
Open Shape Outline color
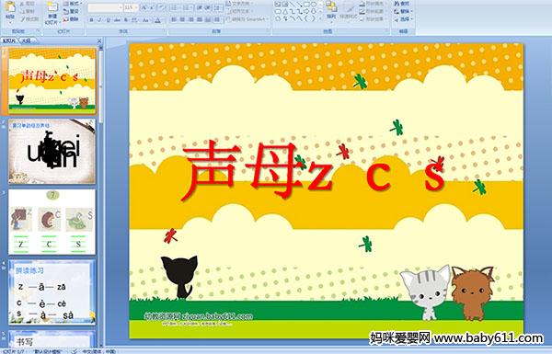click(373, 12)
